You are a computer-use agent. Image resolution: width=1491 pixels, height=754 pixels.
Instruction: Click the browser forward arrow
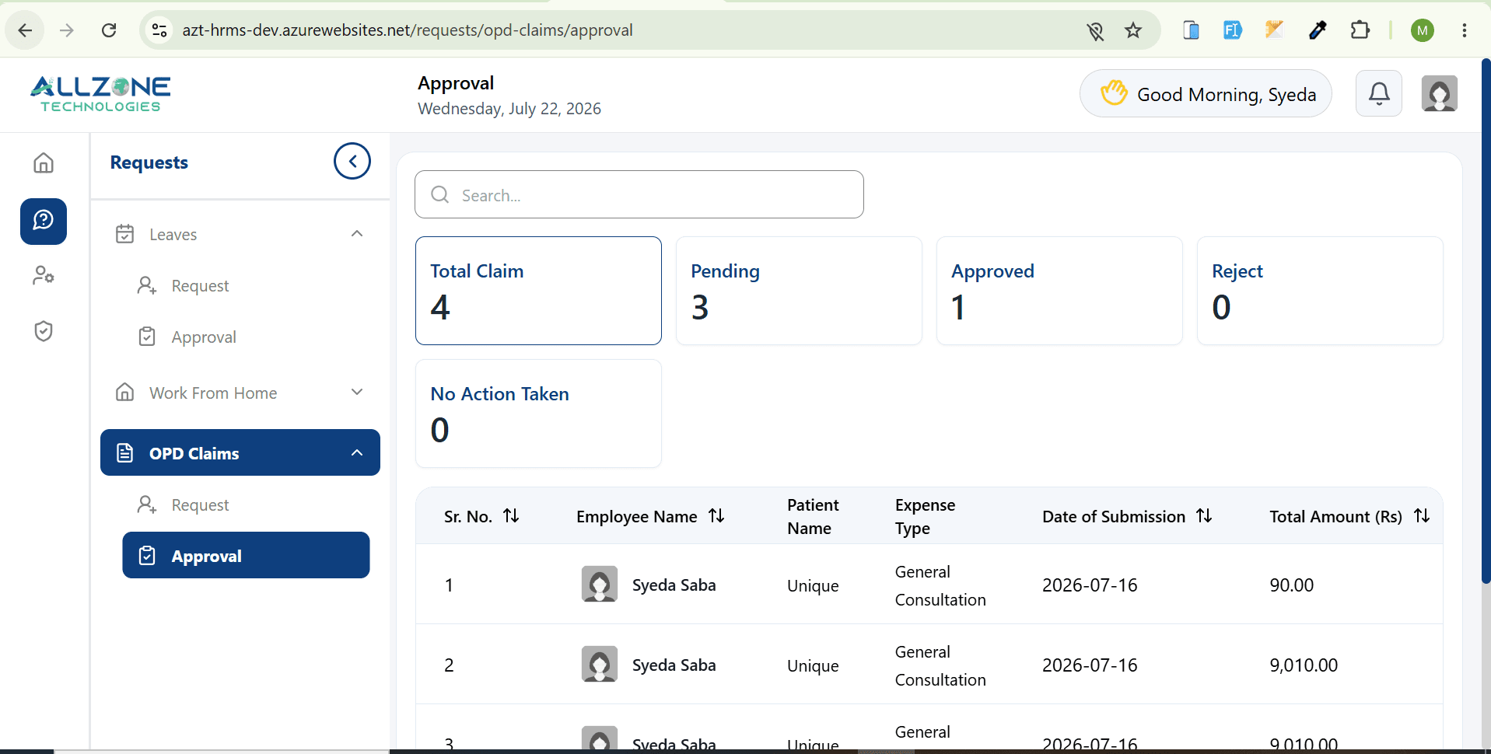[67, 30]
